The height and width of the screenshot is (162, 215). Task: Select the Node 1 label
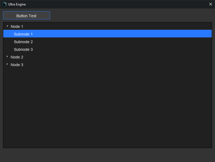[17, 27]
